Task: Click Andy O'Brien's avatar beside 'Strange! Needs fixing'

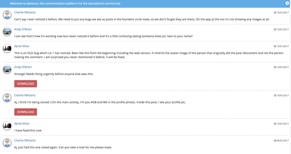Action: 7,69
